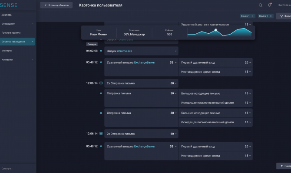The width and height of the screenshot is (291, 173).
Task: Open the notifications bell icon
Action: pos(269,5)
